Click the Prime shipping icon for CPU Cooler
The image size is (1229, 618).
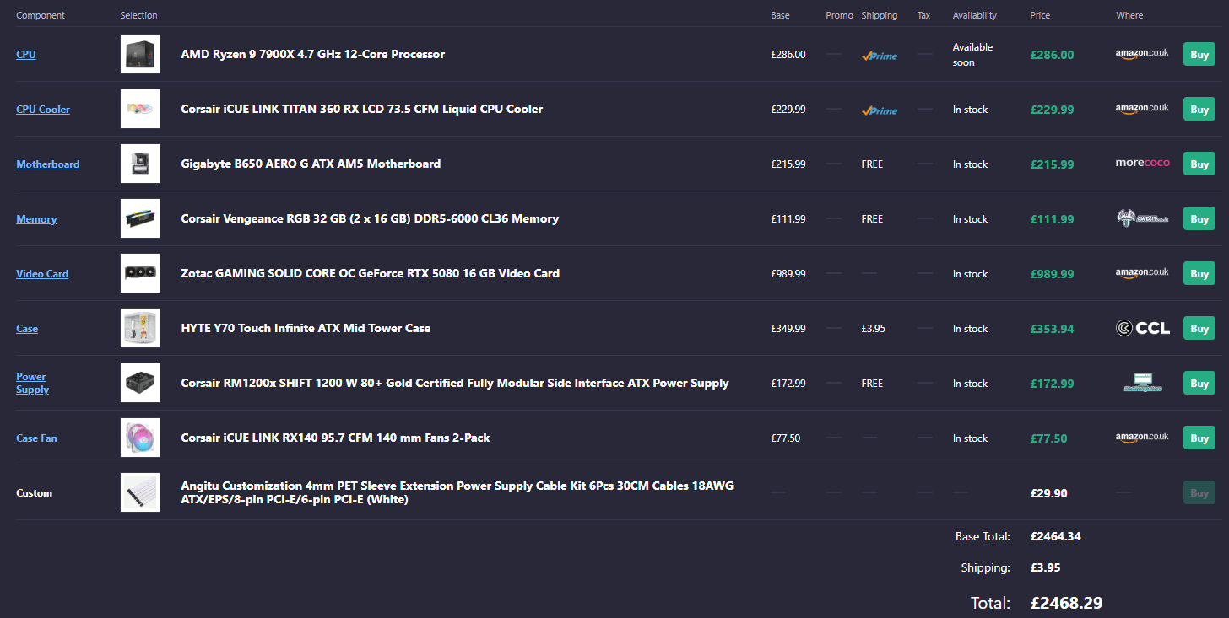click(x=880, y=110)
